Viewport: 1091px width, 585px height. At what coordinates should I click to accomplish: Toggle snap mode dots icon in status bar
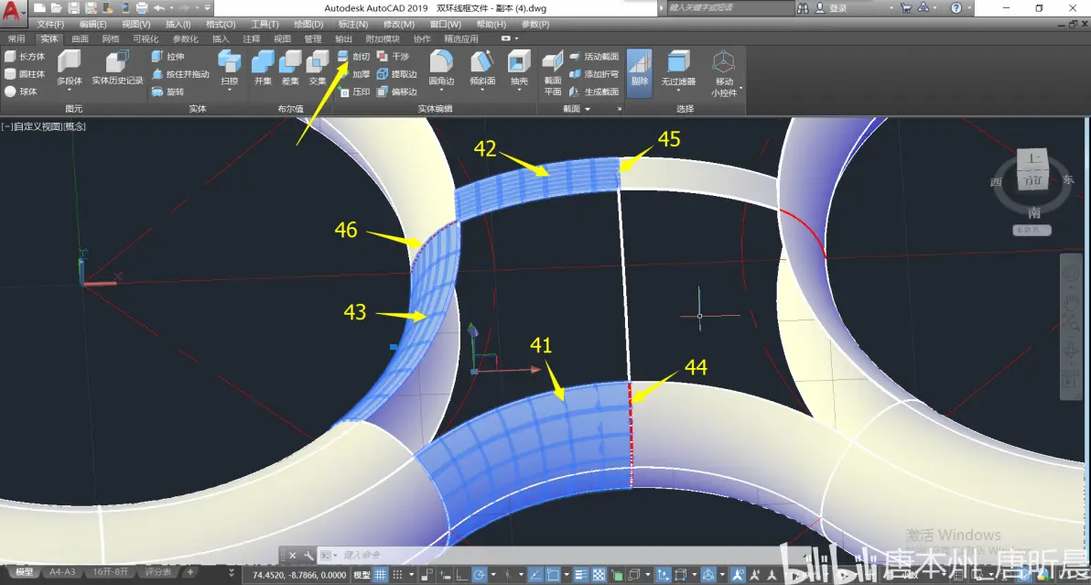coord(397,575)
